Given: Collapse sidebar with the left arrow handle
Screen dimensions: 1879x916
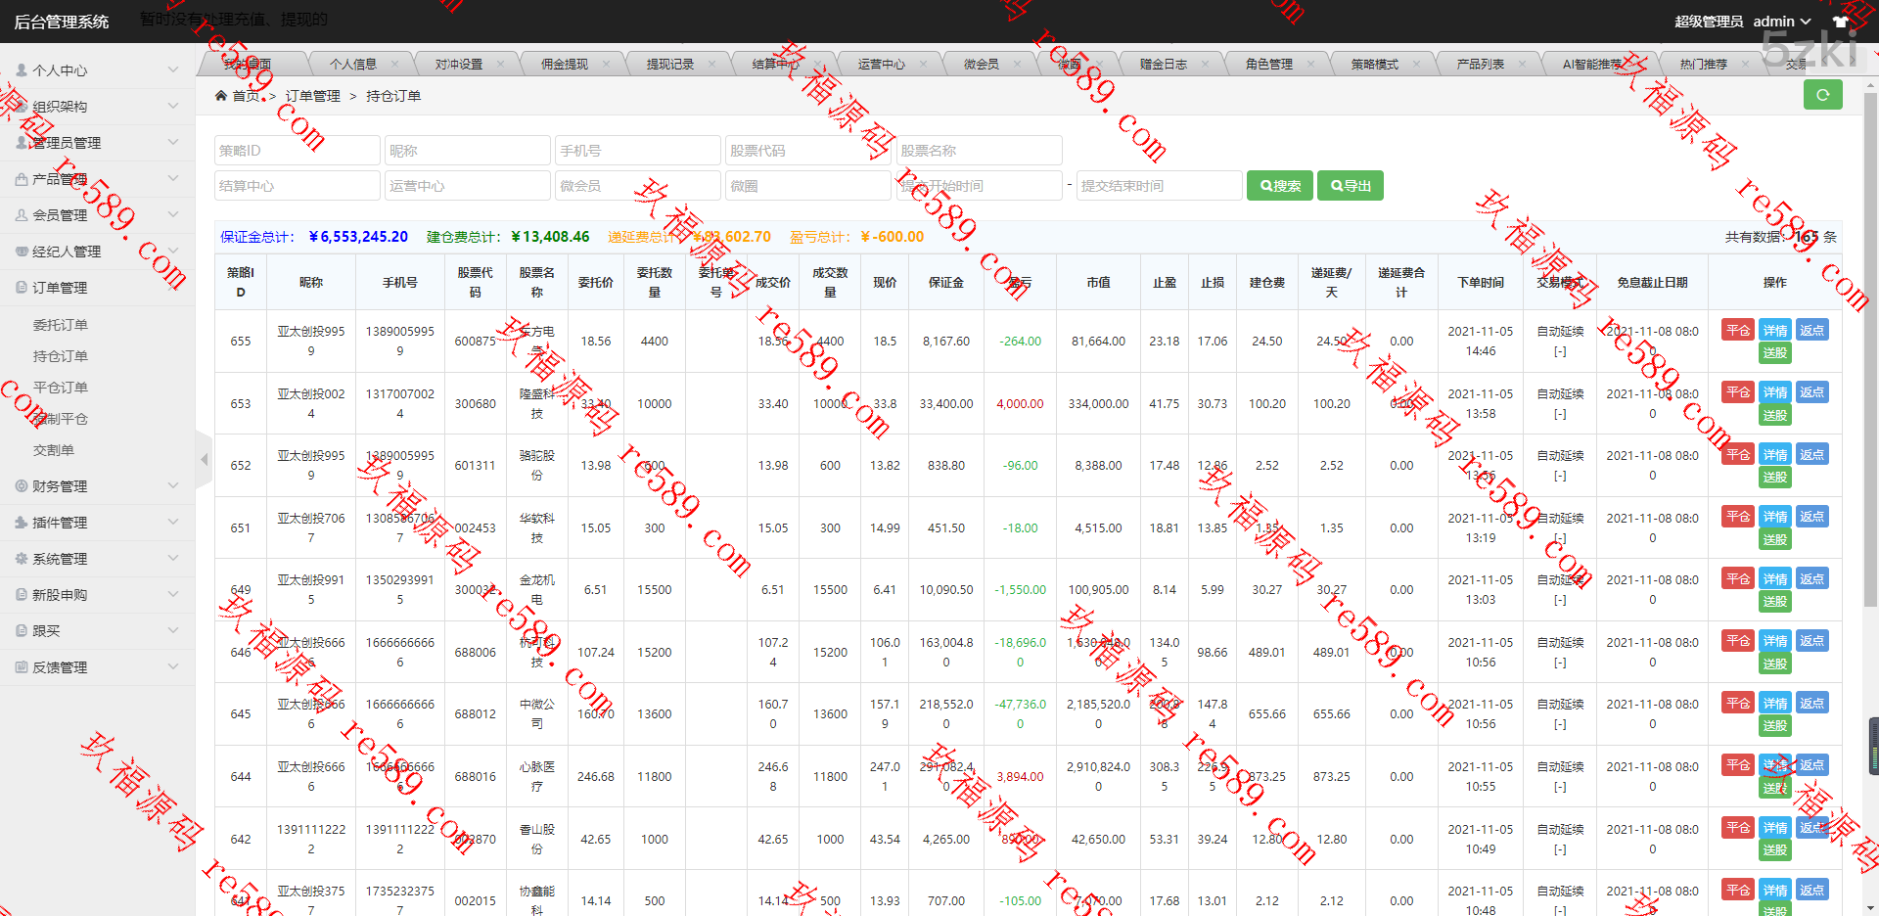Looking at the screenshot, I should click(204, 459).
